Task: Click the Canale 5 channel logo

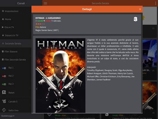Action: pos(4,101)
